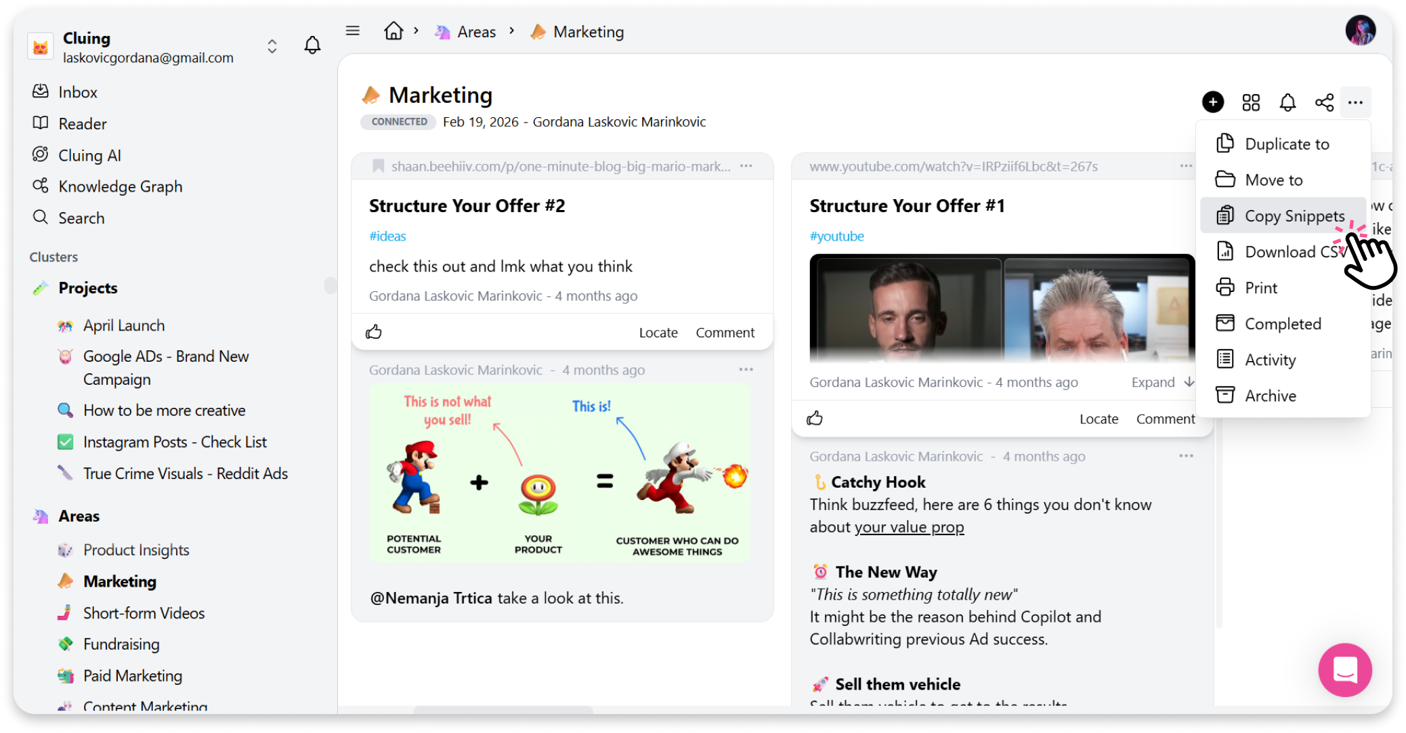
Task: Click Comment on Structure Your Offer #2
Action: click(725, 333)
